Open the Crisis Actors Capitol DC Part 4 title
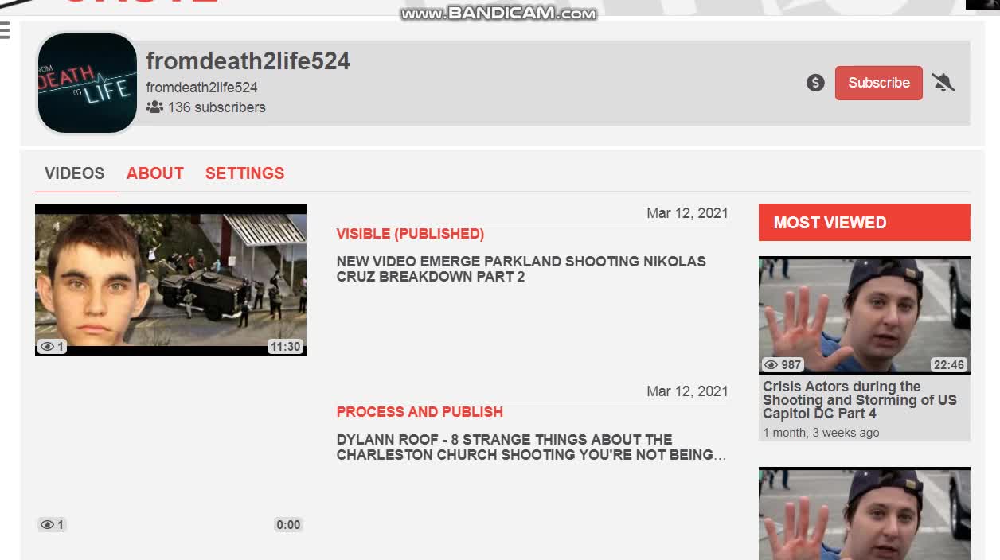 pyautogui.click(x=860, y=400)
